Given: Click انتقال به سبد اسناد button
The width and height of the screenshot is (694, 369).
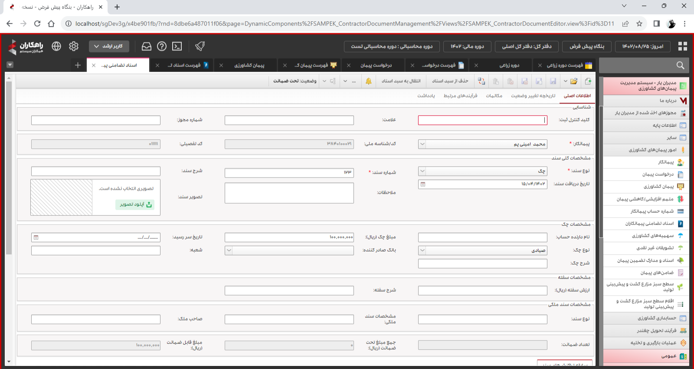Looking at the screenshot, I should tap(401, 81).
